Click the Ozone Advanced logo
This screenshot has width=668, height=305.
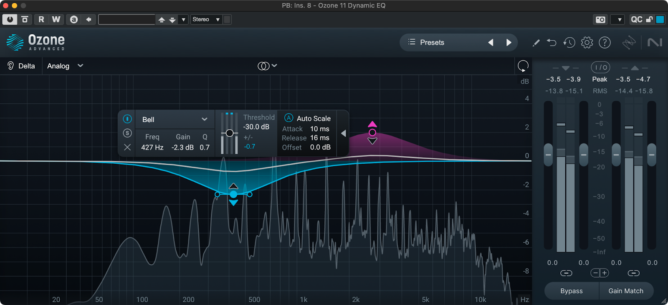36,42
